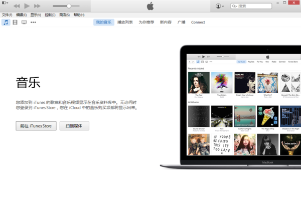Click the 前往 iTunes Store button
Viewport: 301px width, 198px height.
pos(36,126)
